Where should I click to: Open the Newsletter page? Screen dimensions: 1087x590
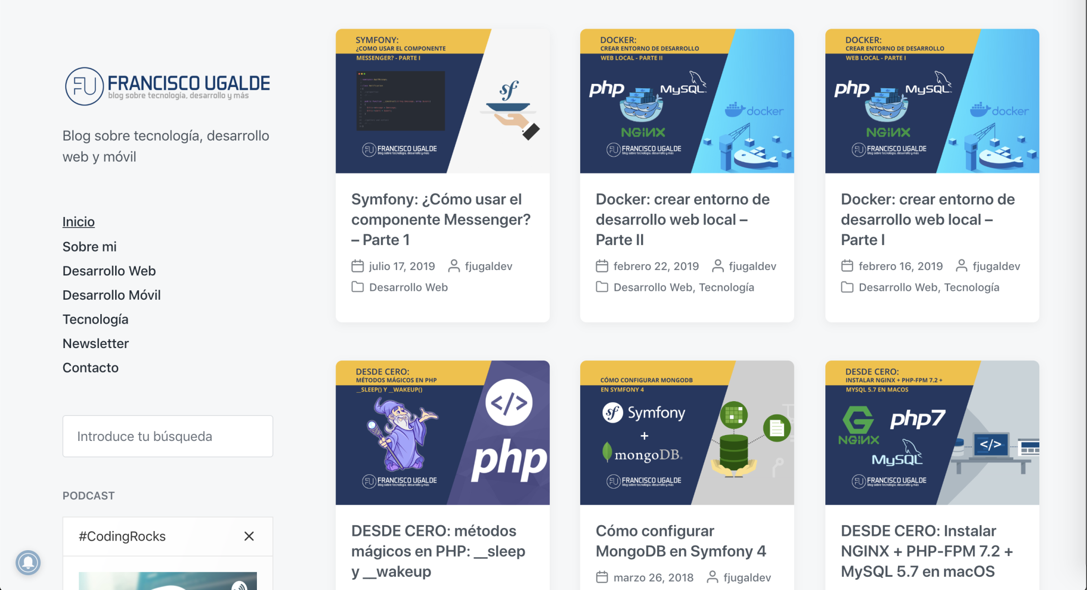[x=96, y=344]
